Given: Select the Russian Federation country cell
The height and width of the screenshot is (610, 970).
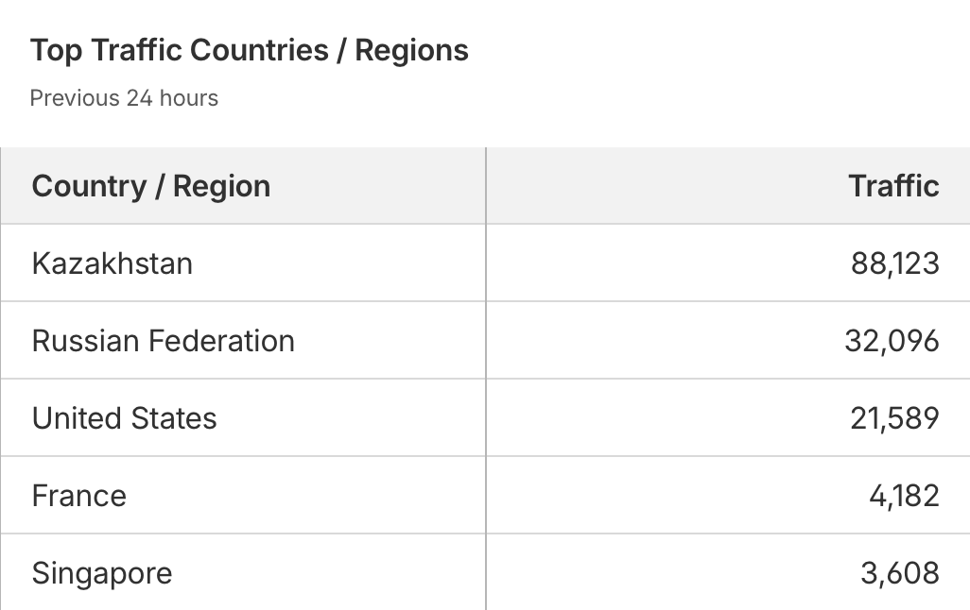Looking at the screenshot, I should click(x=164, y=341).
